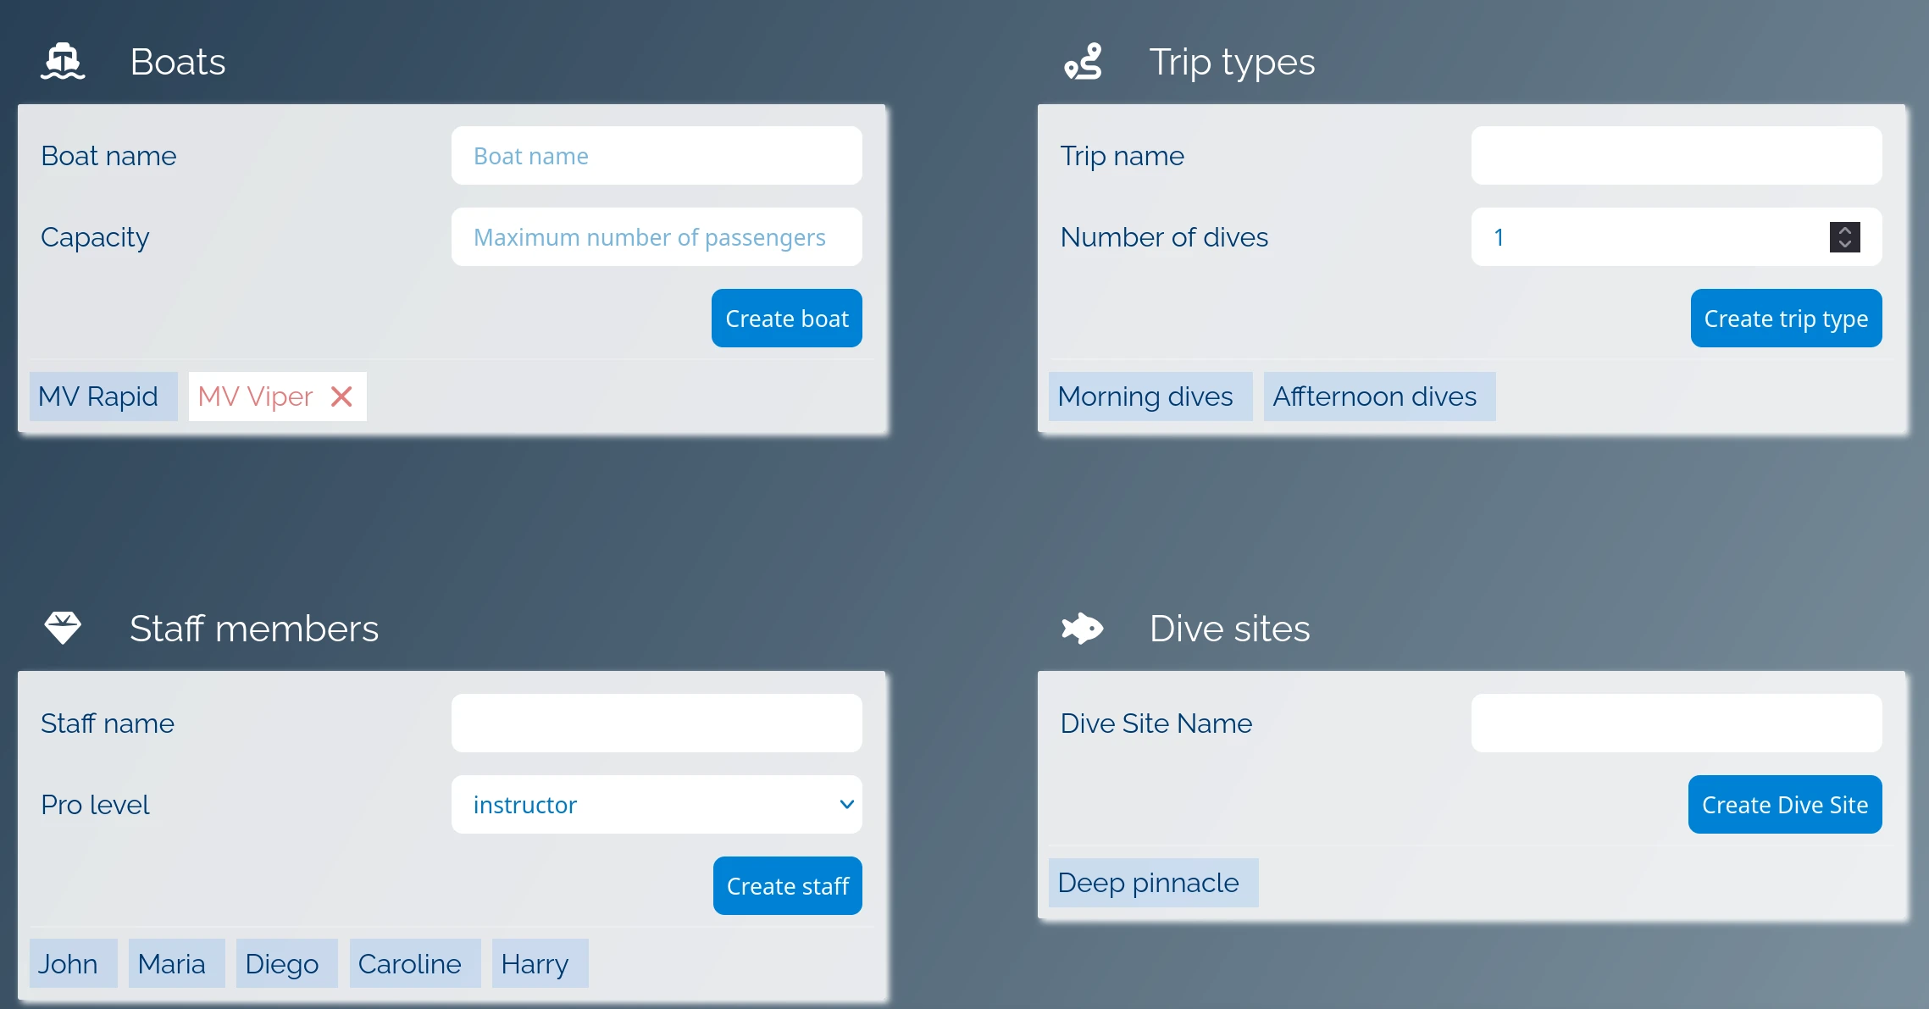The width and height of the screenshot is (1929, 1009).
Task: Click the Dive Site Name input
Action: tap(1676, 723)
